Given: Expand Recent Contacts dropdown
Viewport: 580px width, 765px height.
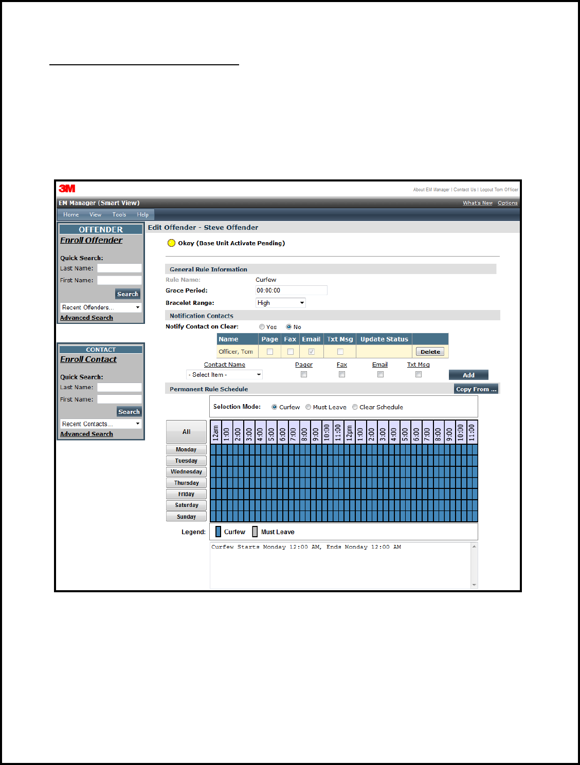Looking at the screenshot, I should pos(101,424).
